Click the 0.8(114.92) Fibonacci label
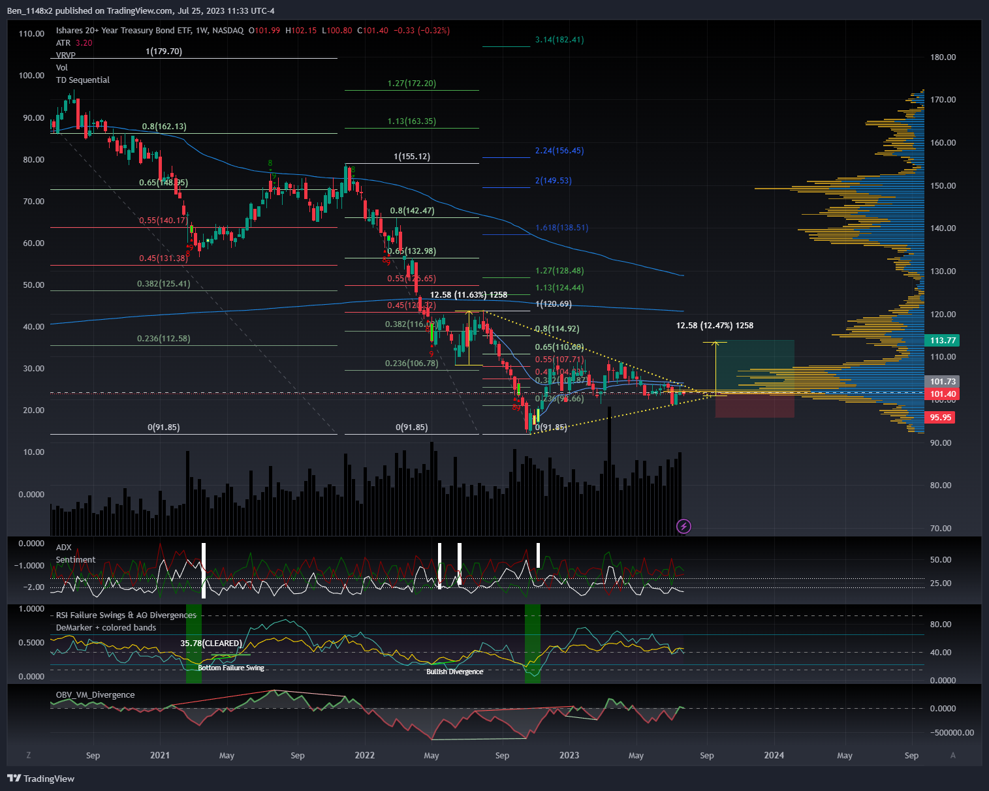 [557, 328]
